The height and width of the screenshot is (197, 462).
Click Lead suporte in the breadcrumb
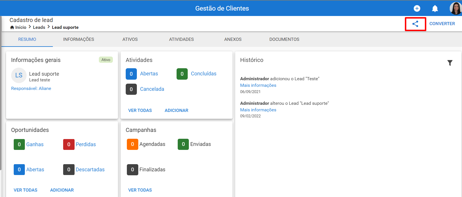pos(65,27)
